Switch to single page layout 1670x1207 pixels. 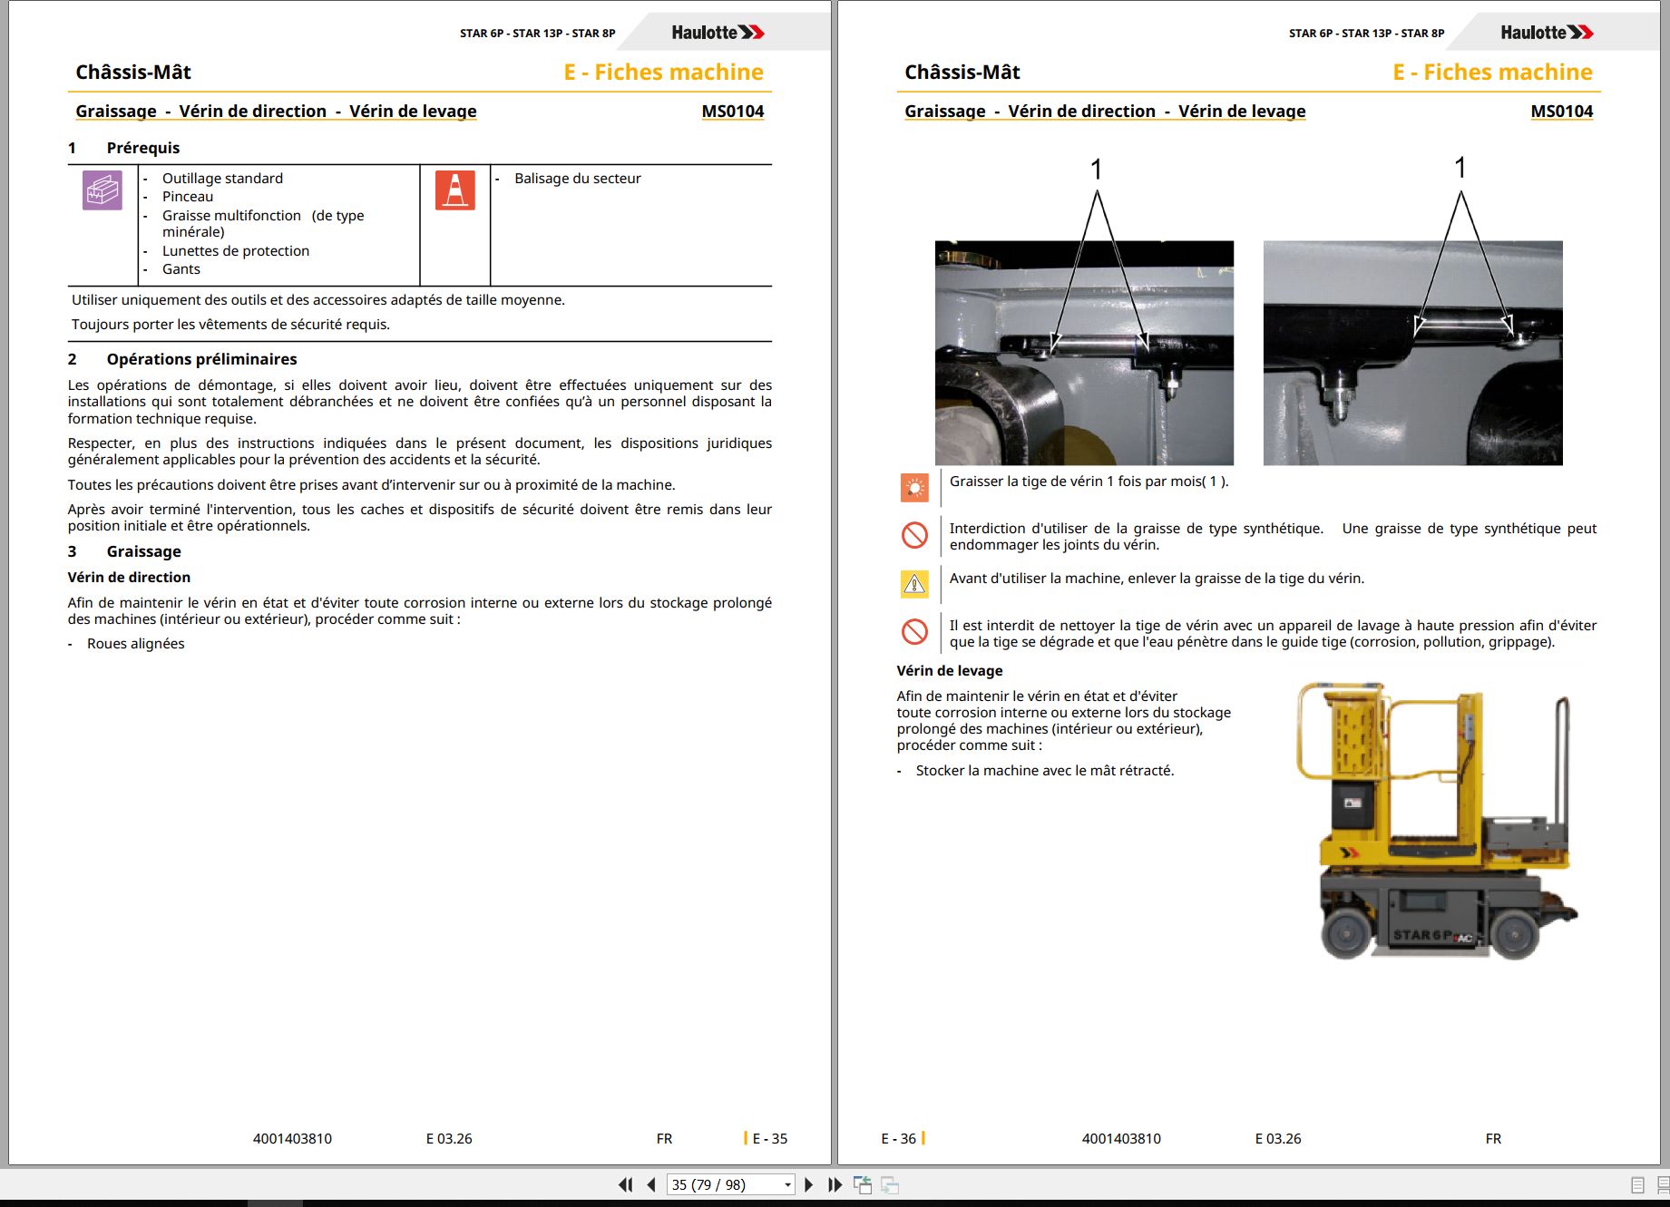1637,1184
